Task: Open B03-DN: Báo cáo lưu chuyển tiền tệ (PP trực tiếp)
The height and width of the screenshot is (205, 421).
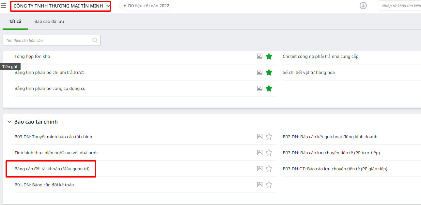Action: (331, 153)
